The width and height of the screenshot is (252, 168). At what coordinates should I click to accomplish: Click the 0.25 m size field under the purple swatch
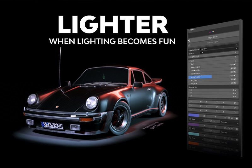[x=212, y=131]
